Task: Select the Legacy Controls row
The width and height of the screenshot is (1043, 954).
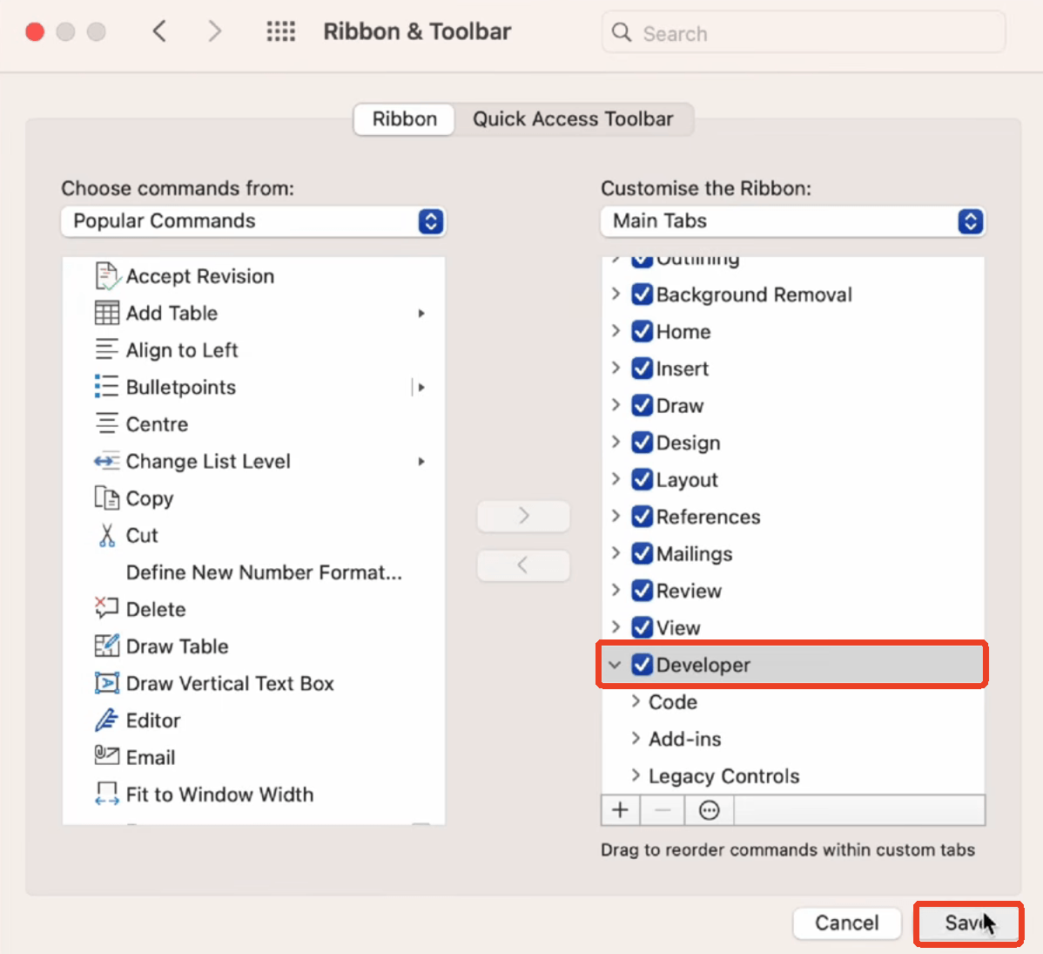Action: 793,775
